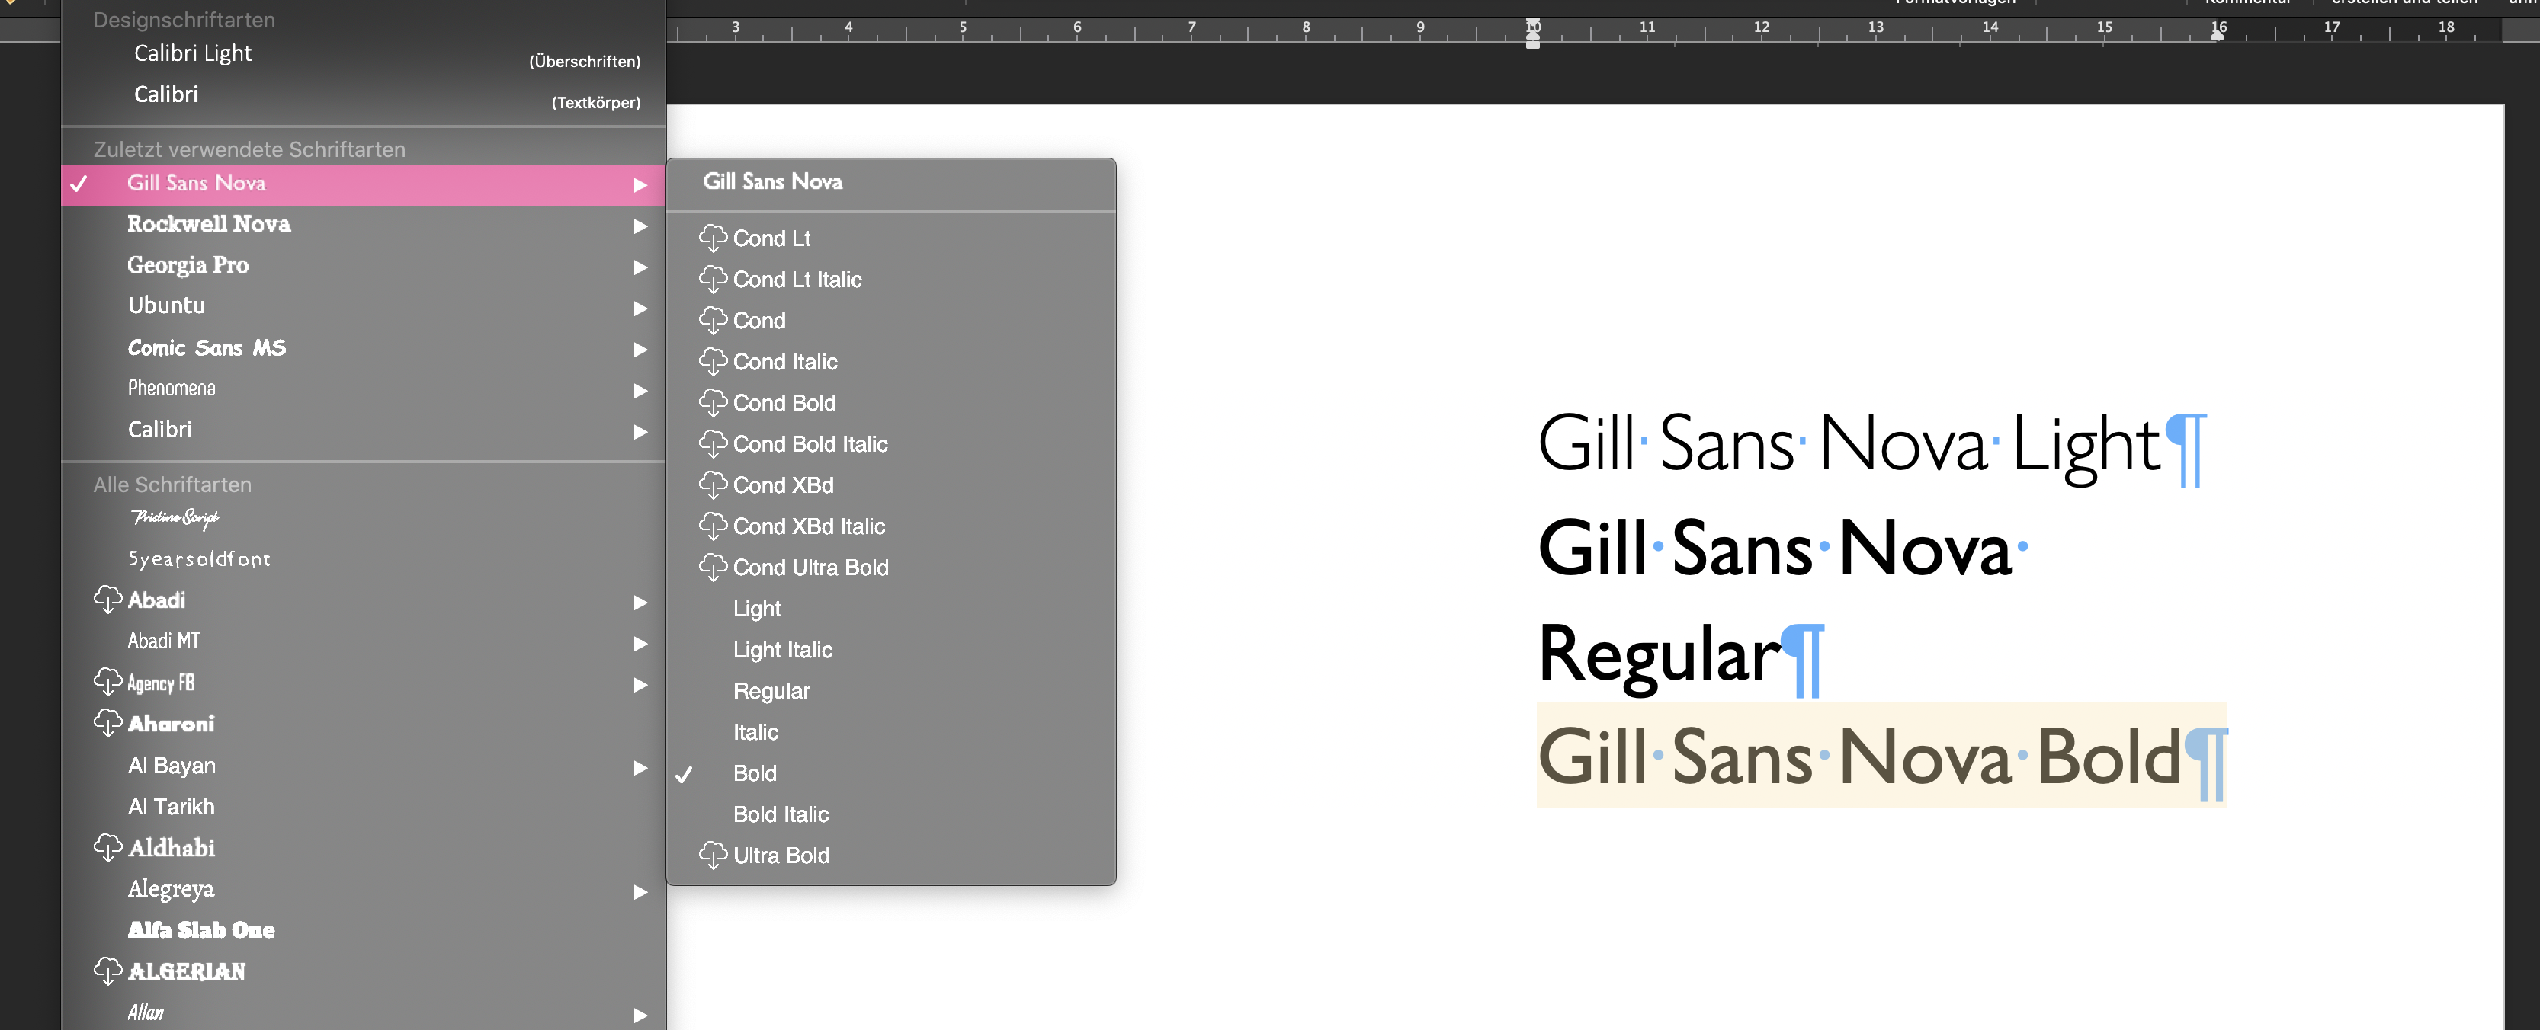Click the cloud icon beside Cond XBd Italic
The image size is (2540, 1030).
pyautogui.click(x=713, y=527)
